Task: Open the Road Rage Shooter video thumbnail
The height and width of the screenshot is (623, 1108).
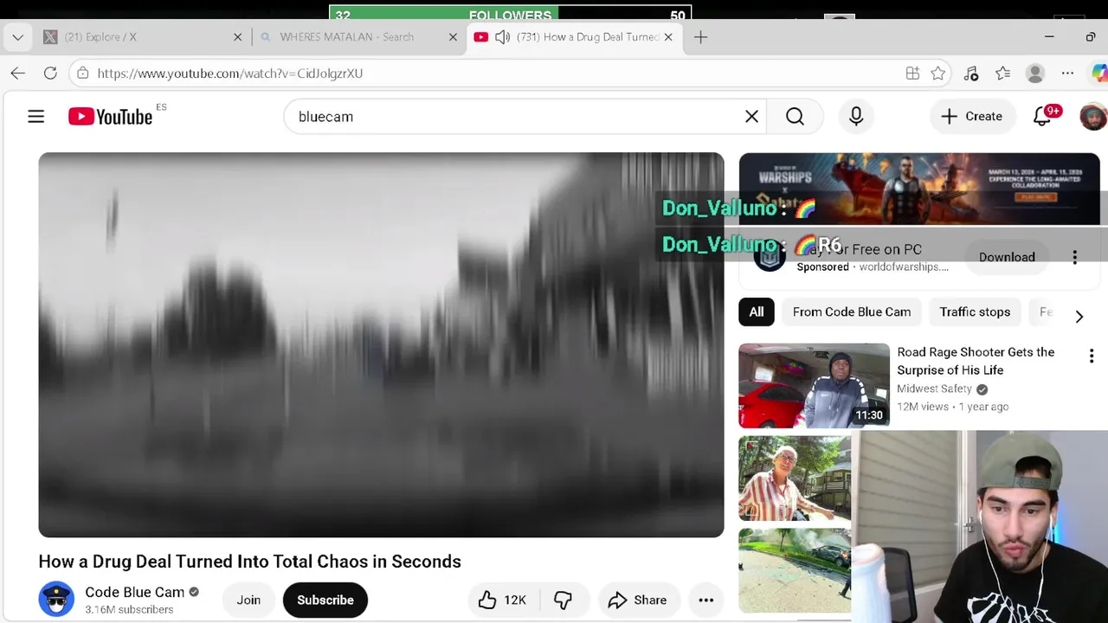Action: pyautogui.click(x=814, y=386)
